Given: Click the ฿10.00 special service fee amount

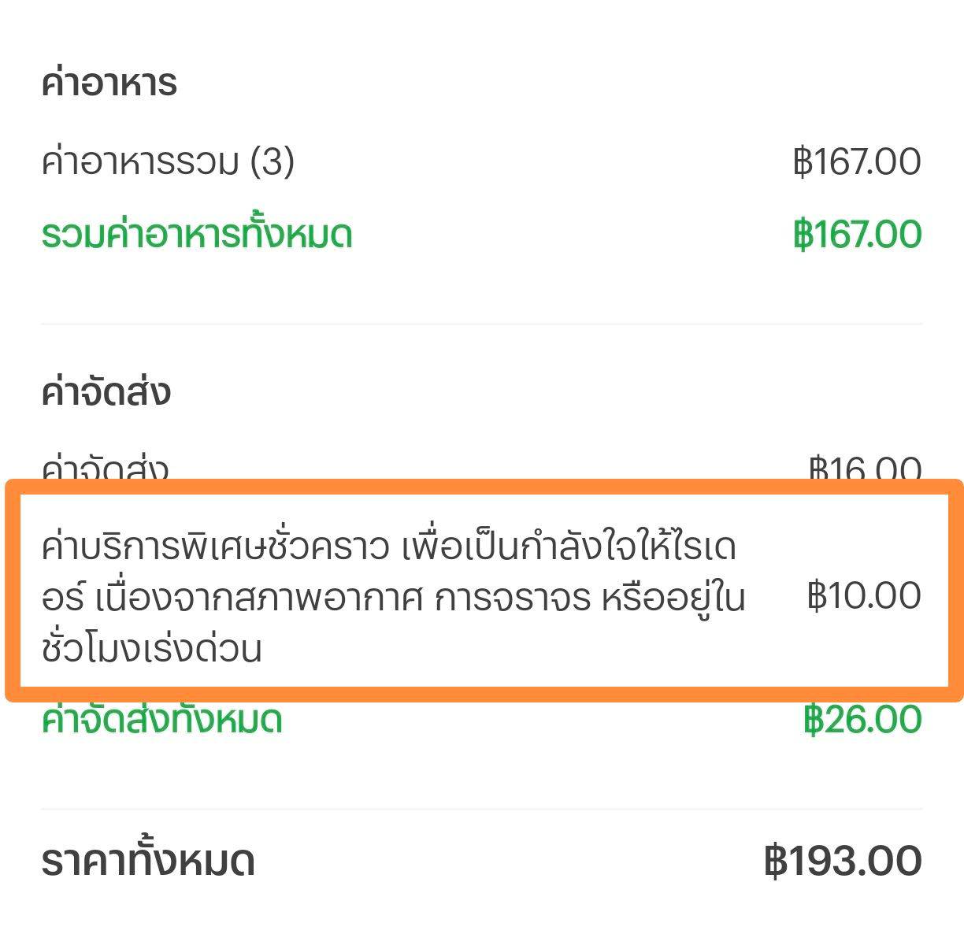Looking at the screenshot, I should (864, 595).
